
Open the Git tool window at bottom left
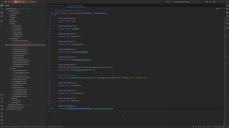click(2, 123)
